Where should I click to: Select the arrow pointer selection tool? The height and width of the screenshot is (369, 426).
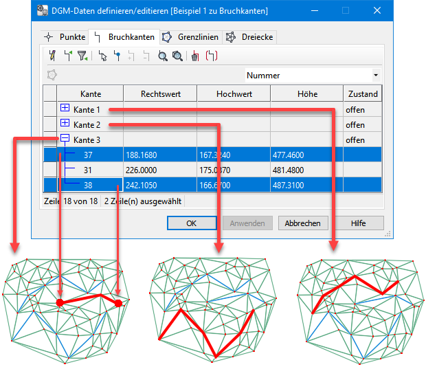coord(102,56)
